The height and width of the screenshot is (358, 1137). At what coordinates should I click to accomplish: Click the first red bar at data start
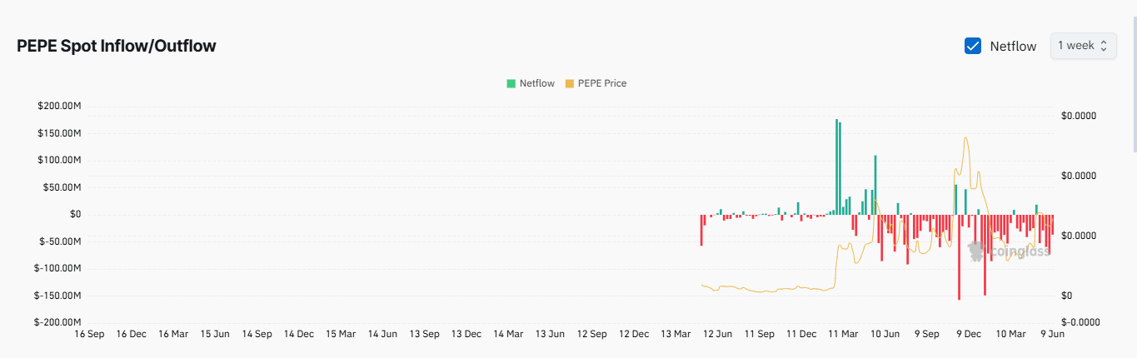coord(701,230)
